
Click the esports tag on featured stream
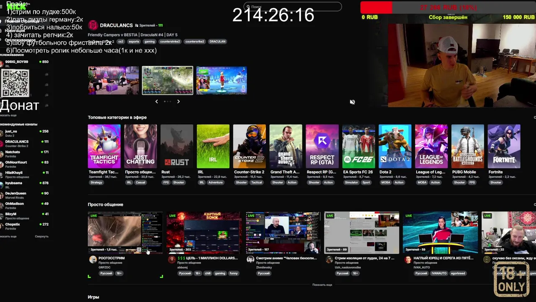coord(134,42)
